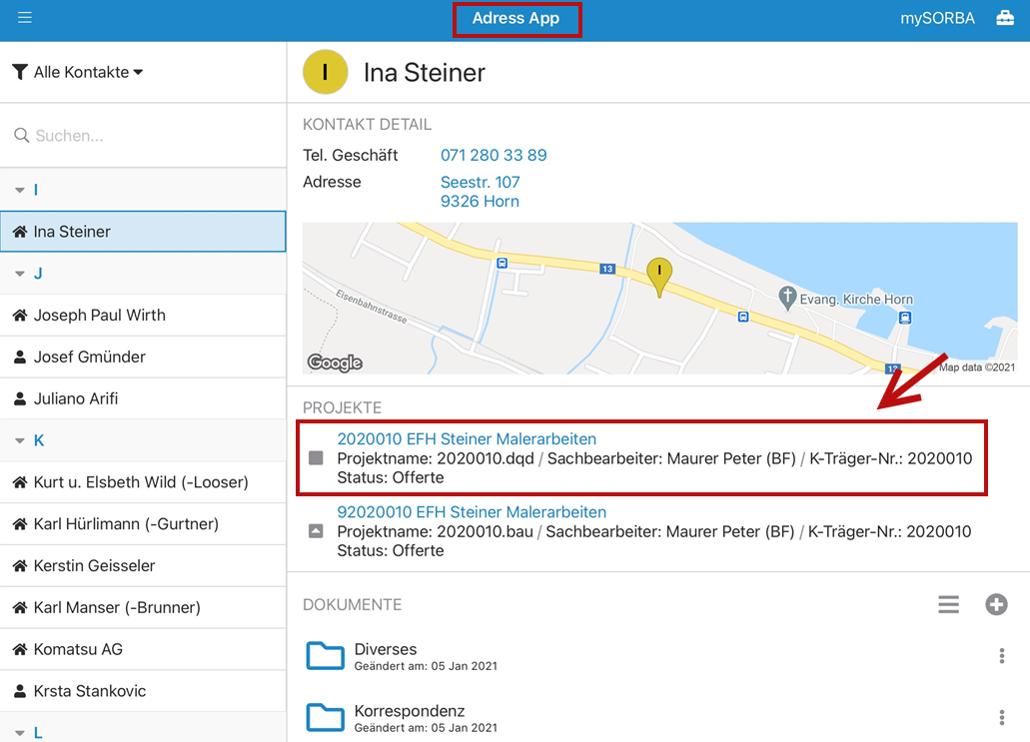
Task: Click the Evang. Kirche Horn church marker
Action: pos(787,298)
